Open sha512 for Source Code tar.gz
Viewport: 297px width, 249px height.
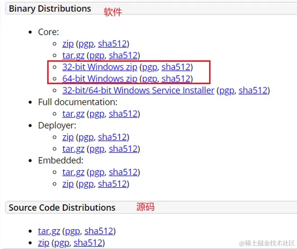point(99,231)
